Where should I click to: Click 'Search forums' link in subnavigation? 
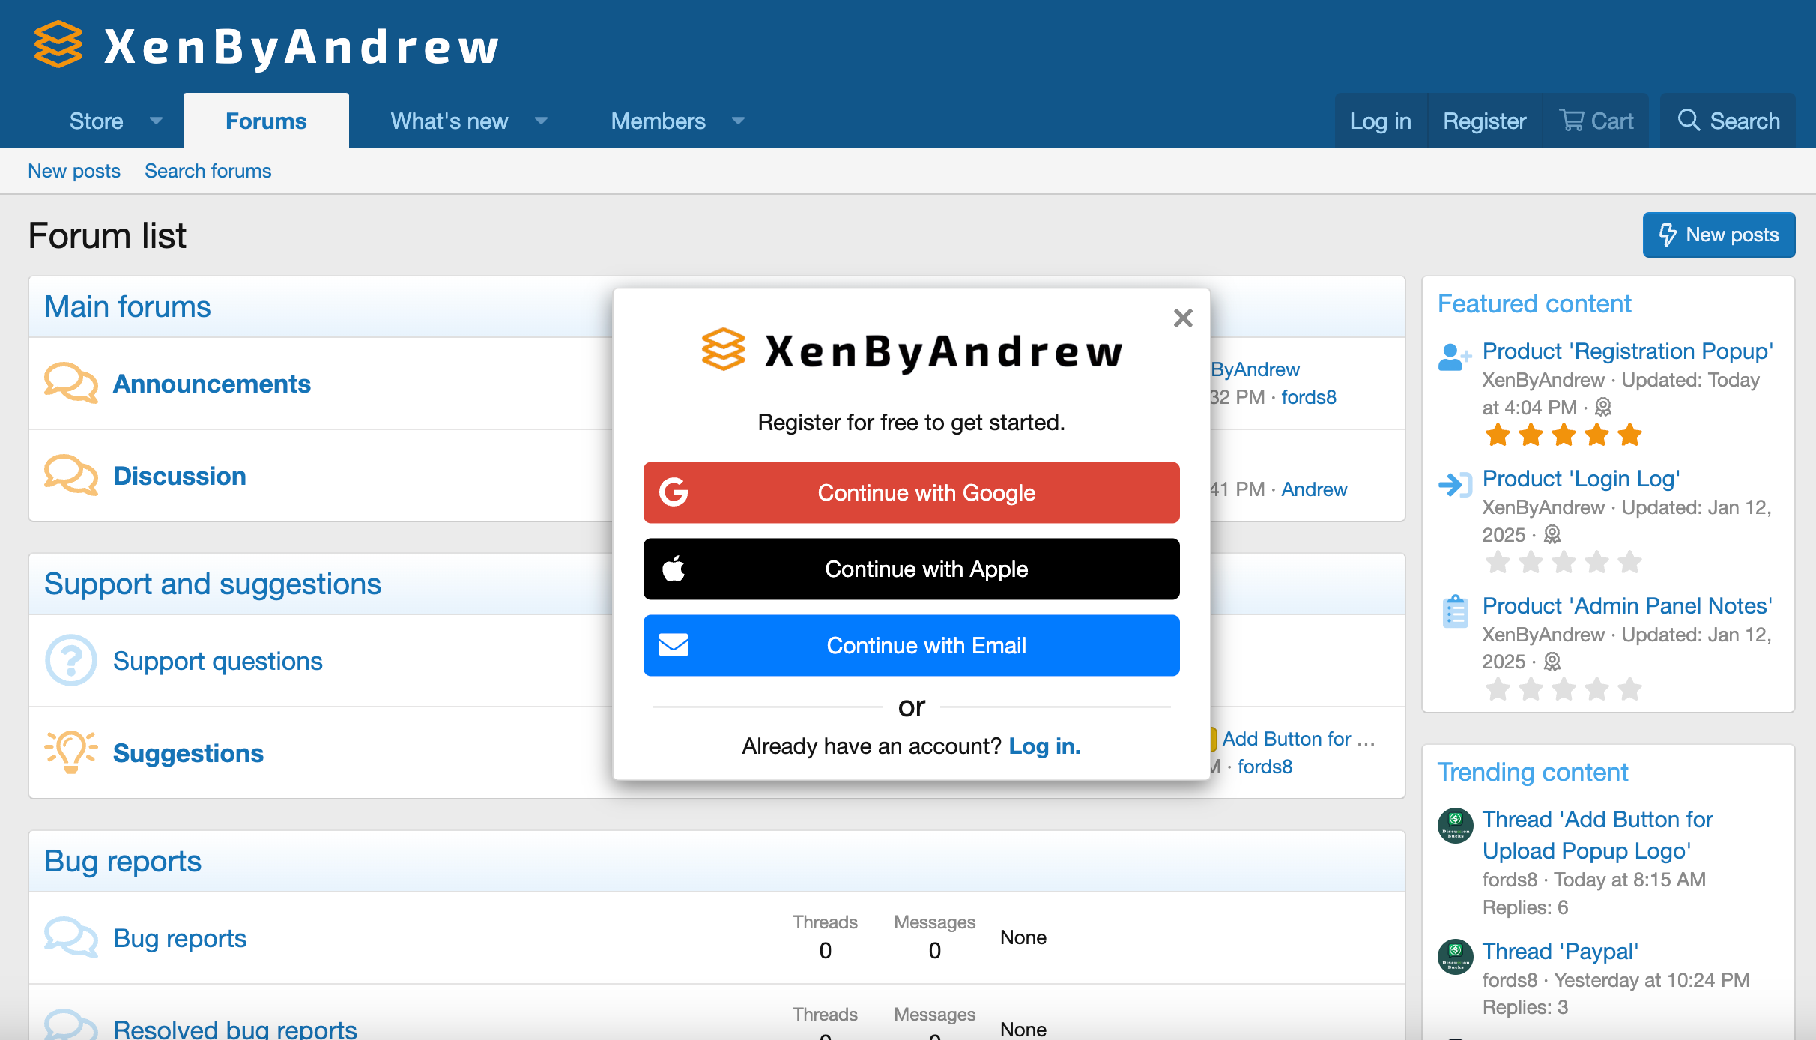(x=208, y=171)
